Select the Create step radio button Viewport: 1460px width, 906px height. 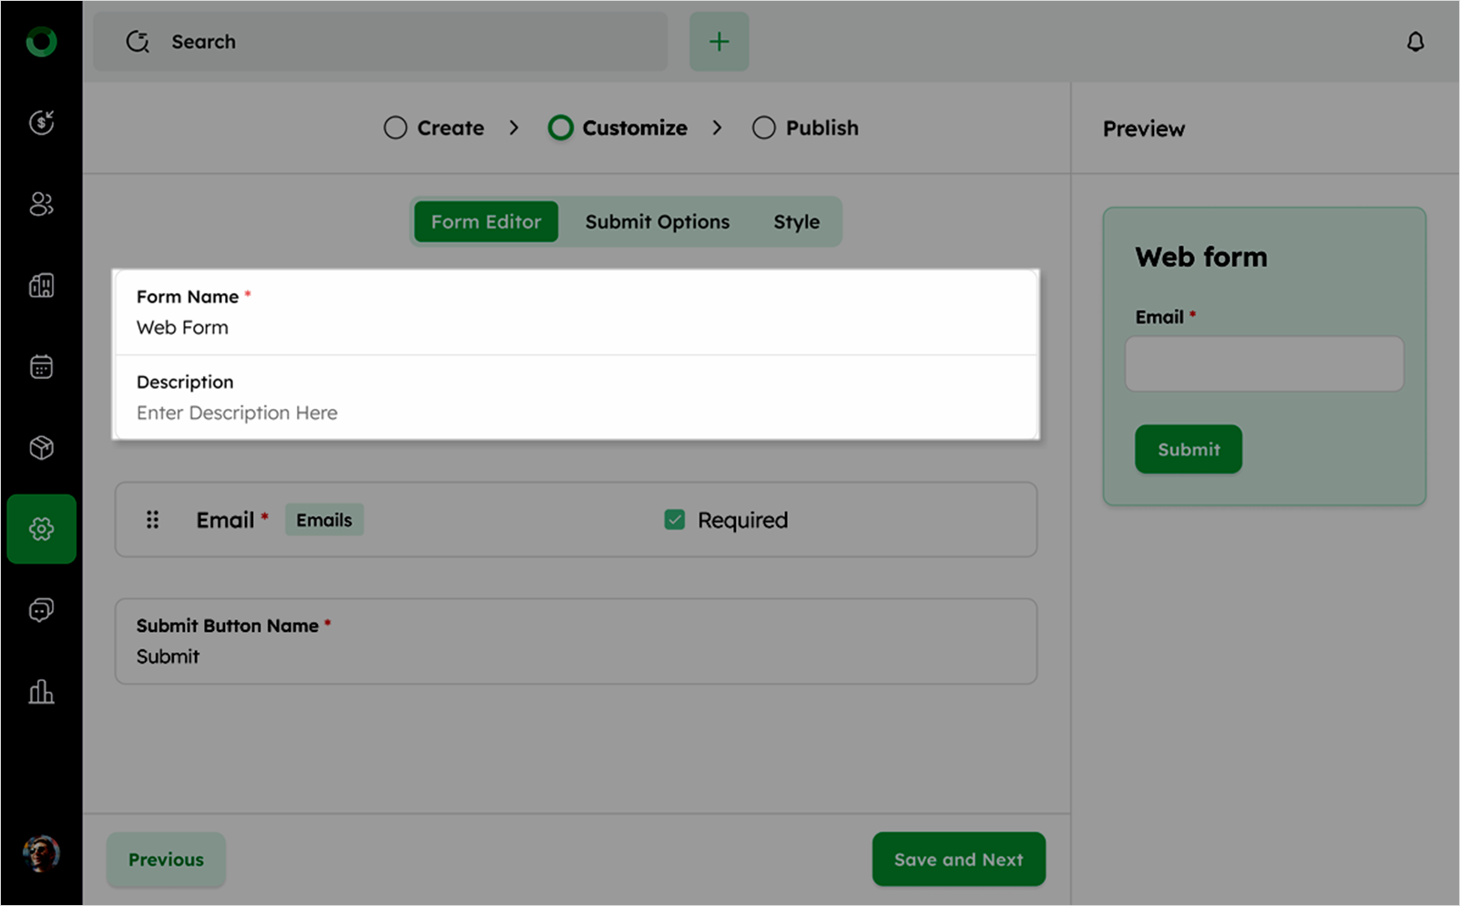pos(395,128)
